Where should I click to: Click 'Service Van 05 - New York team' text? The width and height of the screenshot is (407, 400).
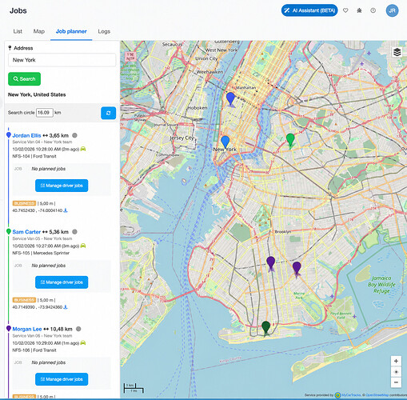tap(42, 238)
